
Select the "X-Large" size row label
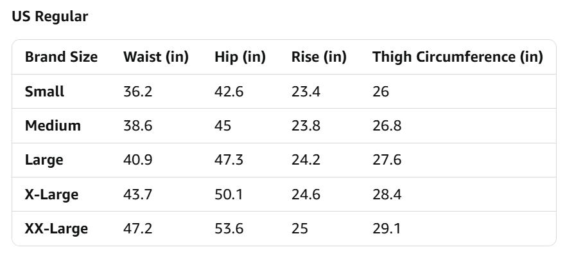[51, 194]
